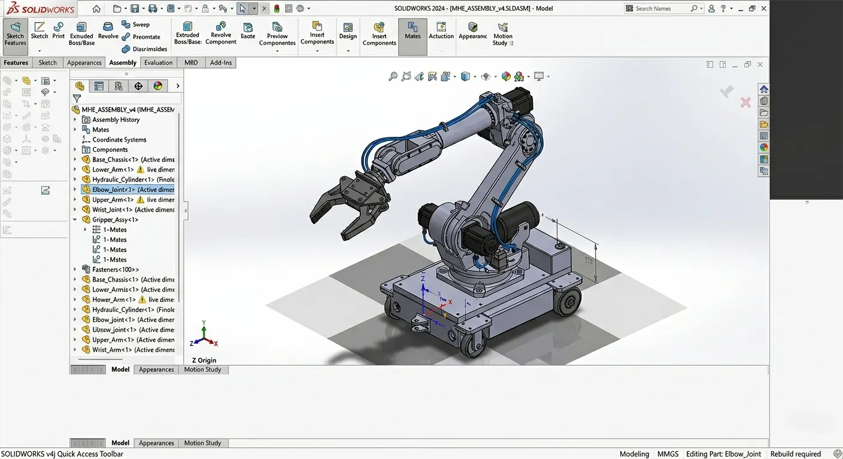Click the Actuction tool
The height and width of the screenshot is (459, 843).
pos(441,30)
